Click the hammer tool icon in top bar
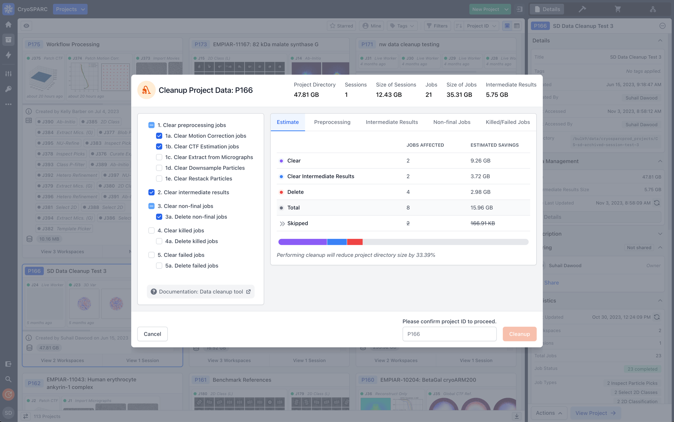 pyautogui.click(x=582, y=9)
